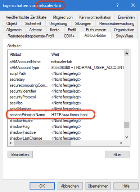Select the Sitzungen tab
This screenshot has height=192, width=140.
click(x=83, y=24)
